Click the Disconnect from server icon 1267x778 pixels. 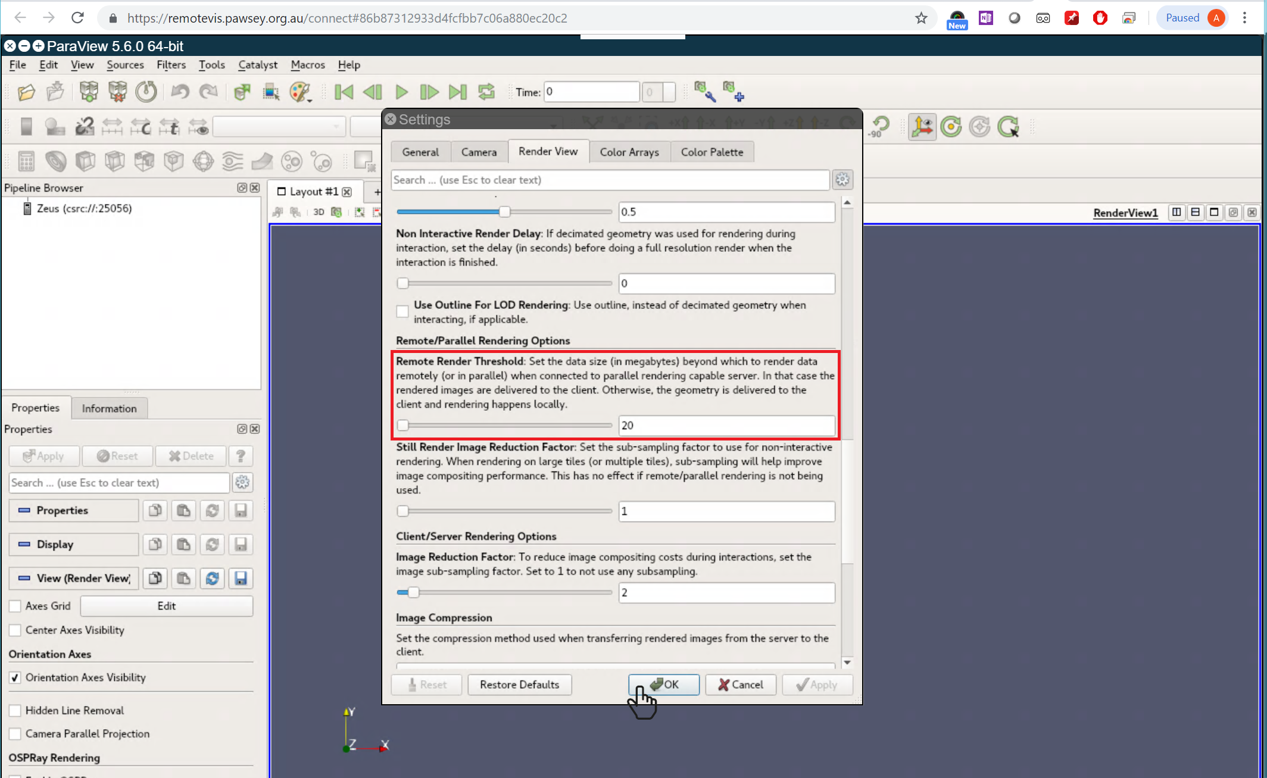pyautogui.click(x=117, y=92)
